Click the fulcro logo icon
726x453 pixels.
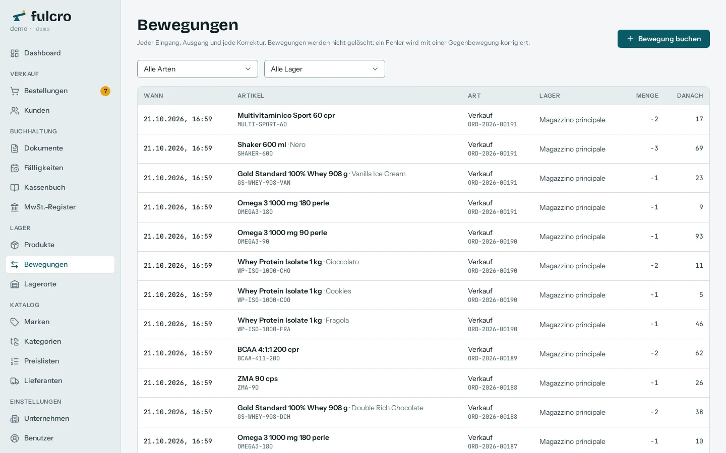tap(19, 16)
